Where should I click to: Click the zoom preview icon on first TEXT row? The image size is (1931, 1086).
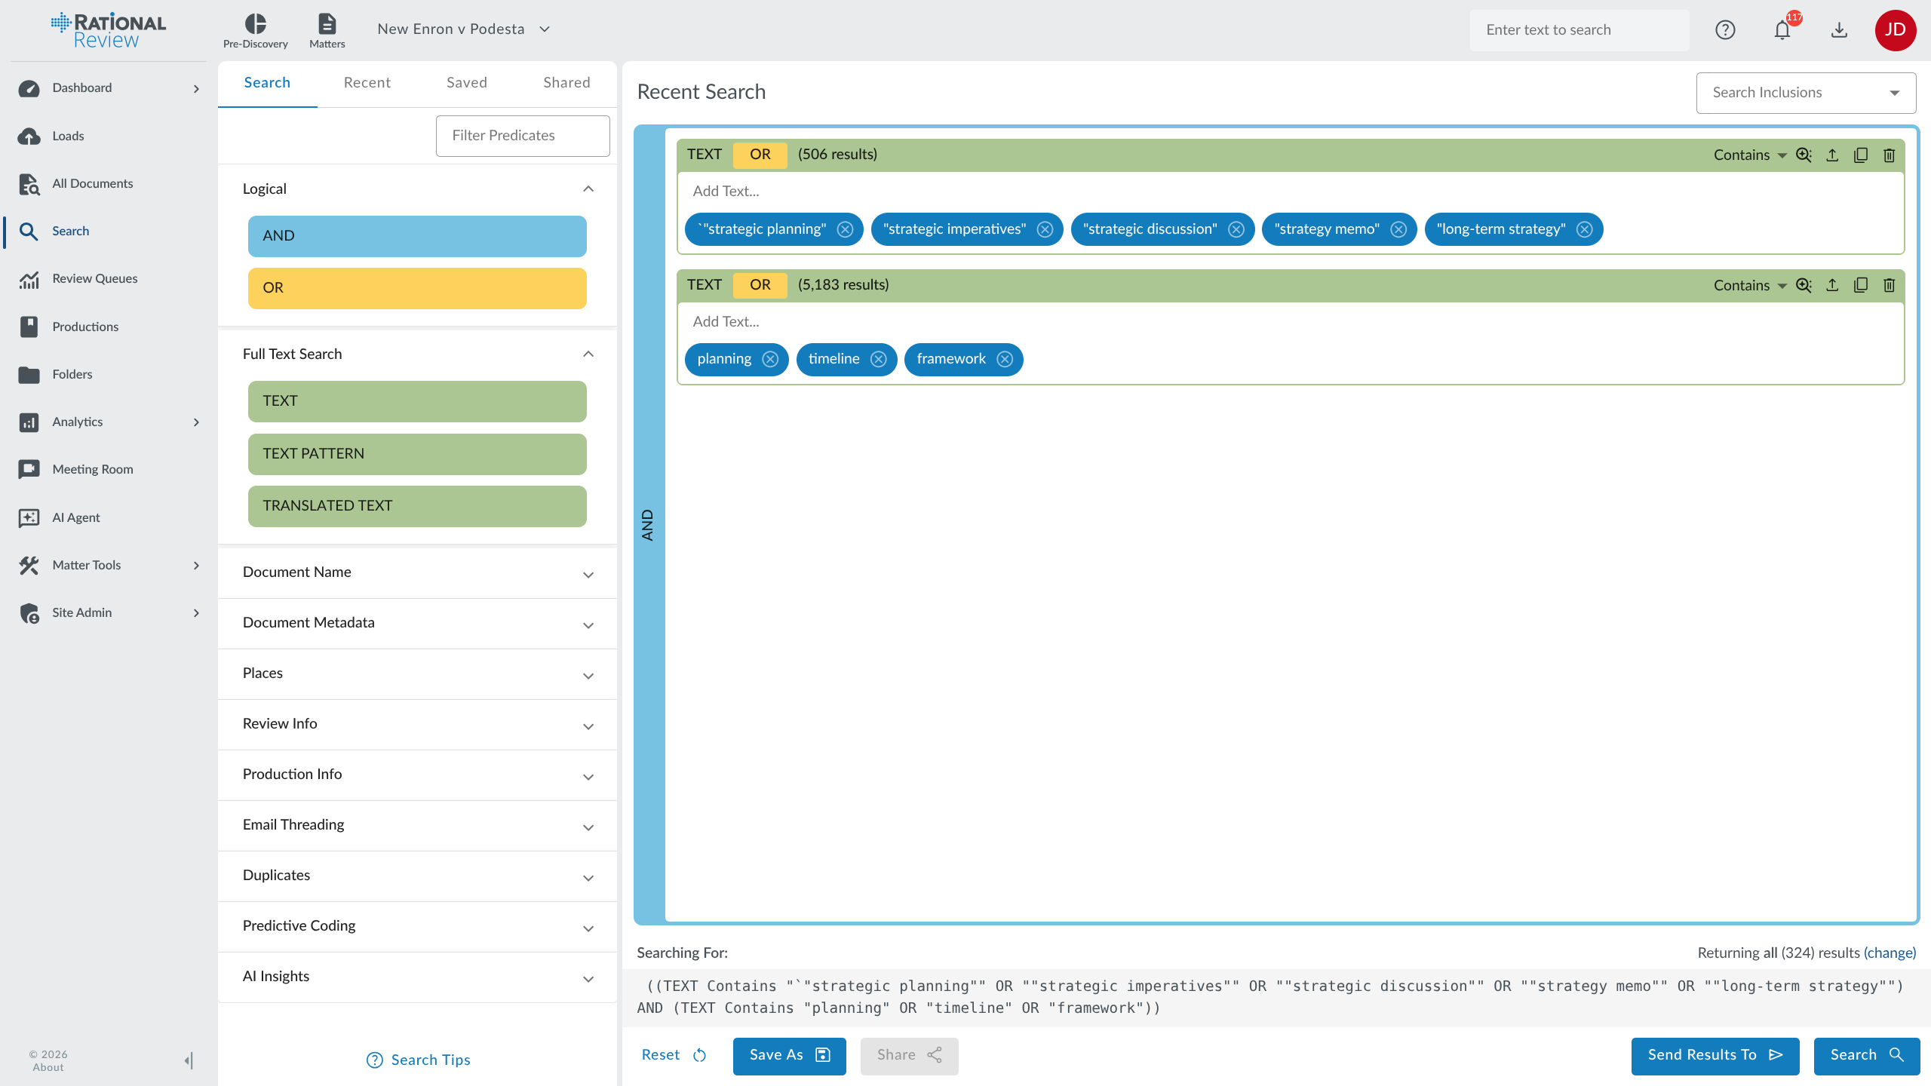[1804, 155]
